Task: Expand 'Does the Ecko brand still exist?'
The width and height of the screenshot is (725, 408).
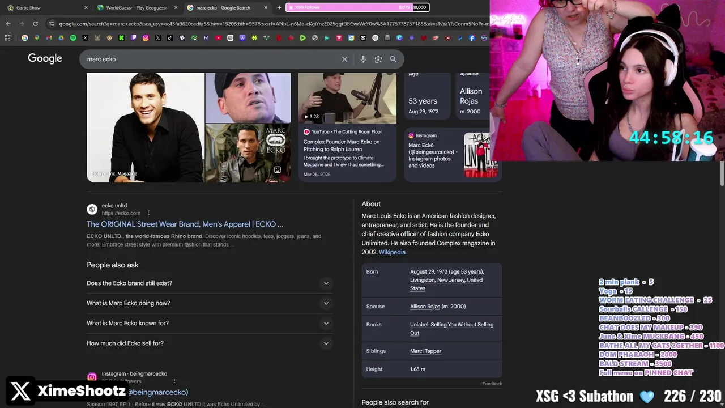Action: 210,283
